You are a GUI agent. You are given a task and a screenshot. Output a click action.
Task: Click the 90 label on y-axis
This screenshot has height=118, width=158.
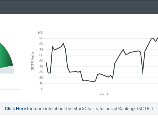coord(41,38)
